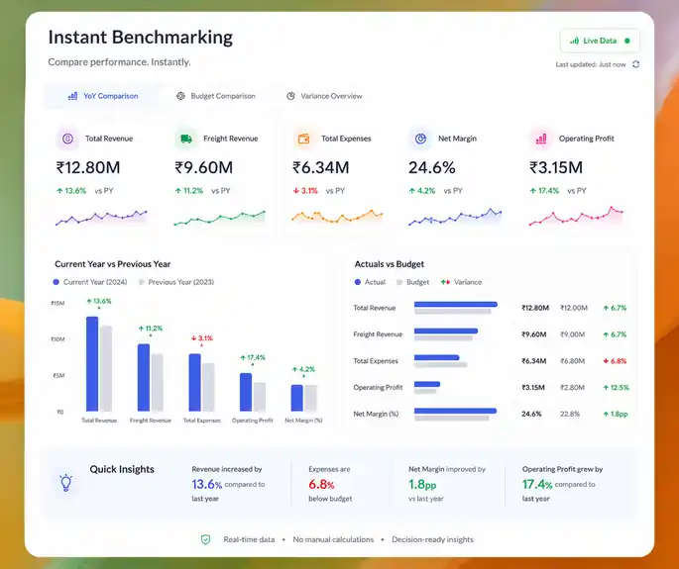
Task: Click the purple Total Revenue coin icon
Action: pyautogui.click(x=67, y=139)
